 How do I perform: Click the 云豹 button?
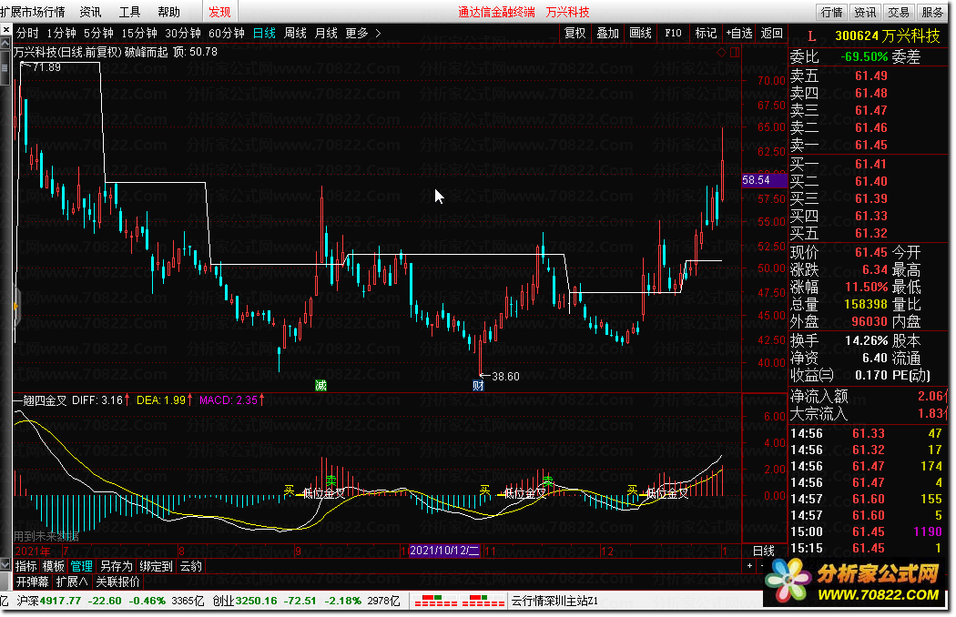click(191, 566)
